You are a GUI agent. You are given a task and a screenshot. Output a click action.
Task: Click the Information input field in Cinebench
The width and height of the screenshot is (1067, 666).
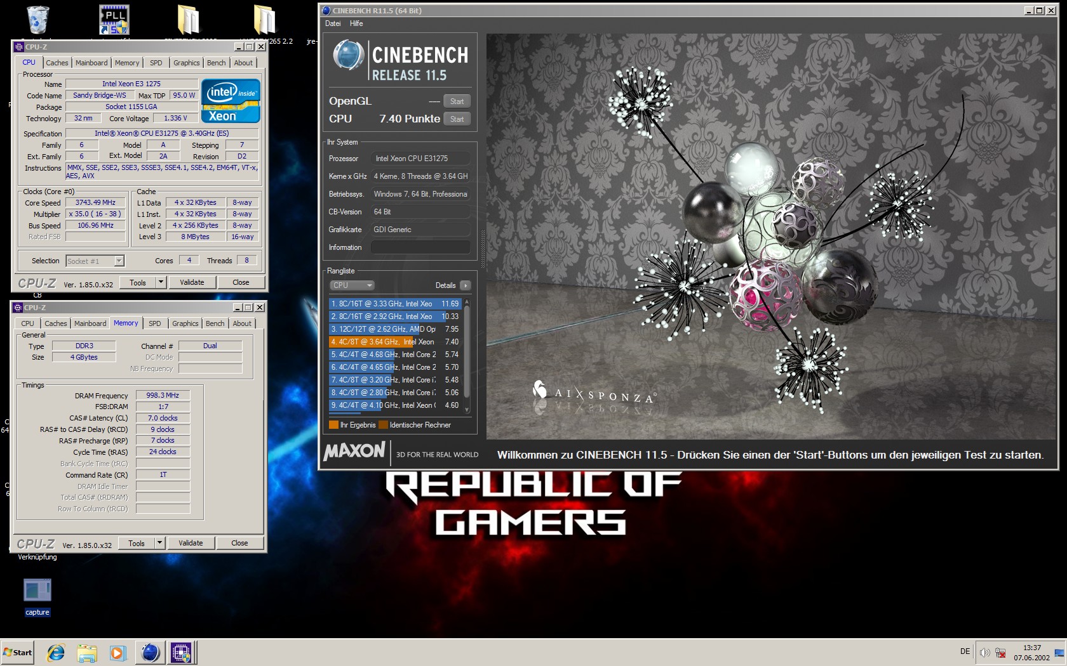point(420,247)
